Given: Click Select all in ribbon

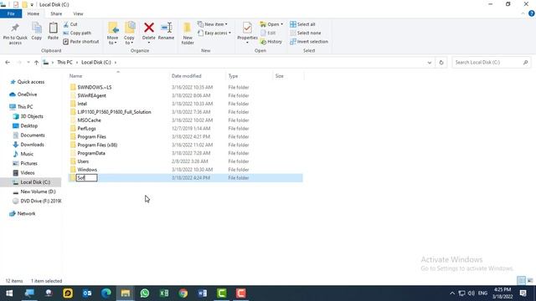Looking at the screenshot, I should pos(302,24).
